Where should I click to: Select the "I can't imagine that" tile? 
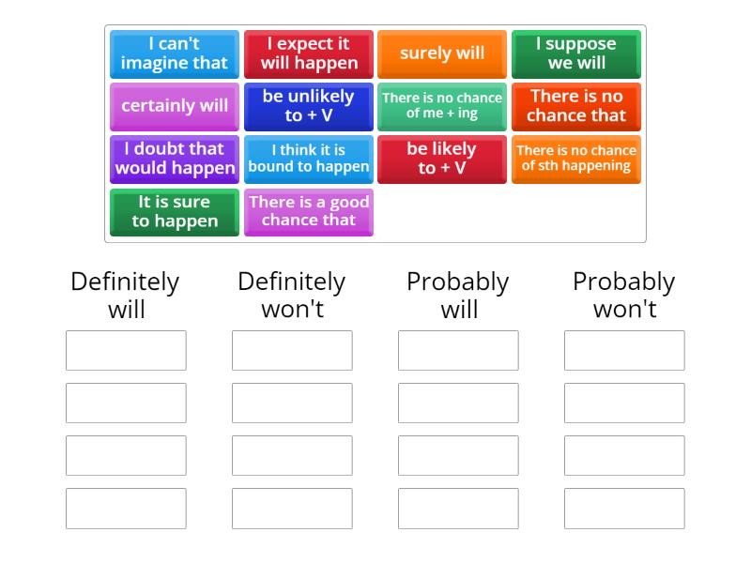point(174,53)
